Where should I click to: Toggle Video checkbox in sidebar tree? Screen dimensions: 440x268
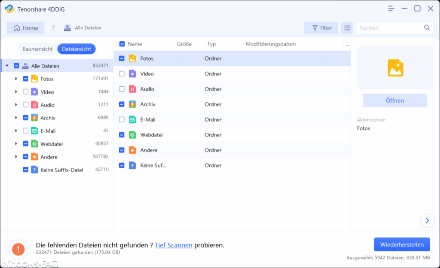(25, 91)
